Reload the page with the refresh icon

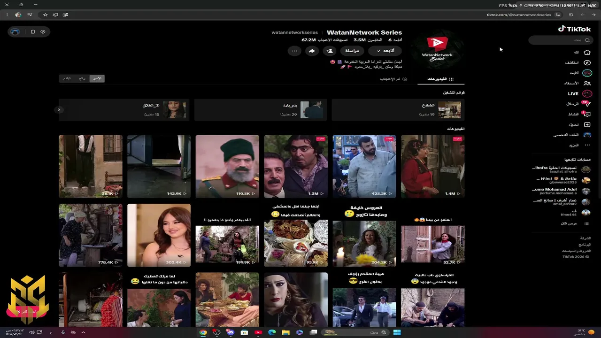571,15
